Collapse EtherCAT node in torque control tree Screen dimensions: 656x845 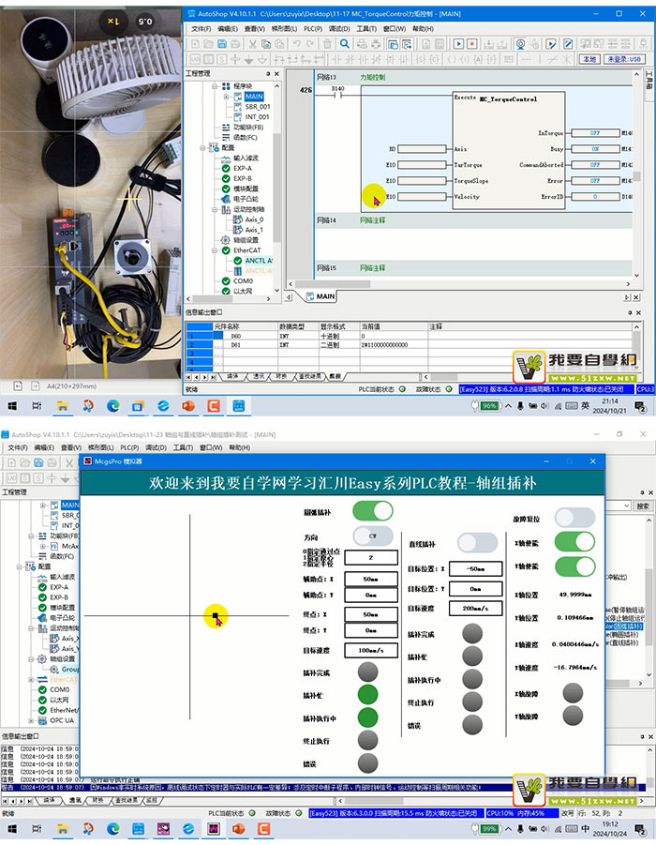coord(215,250)
